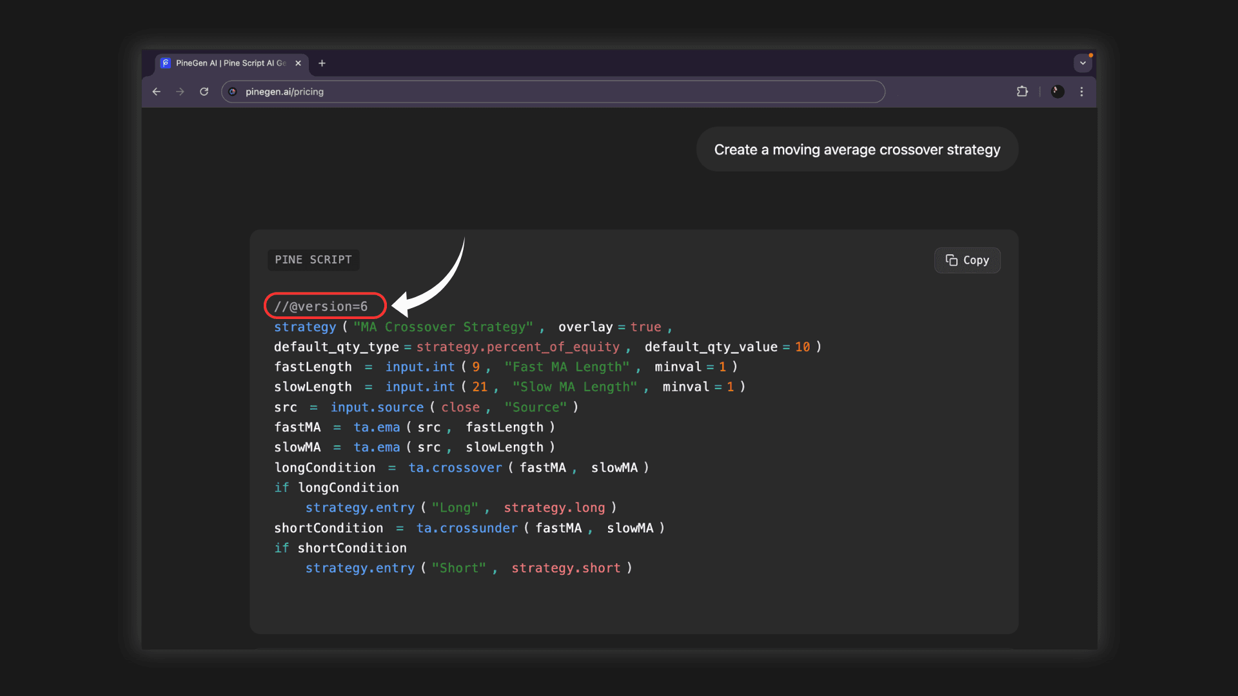This screenshot has width=1238, height=696.
Task: Copy the Pine Script code
Action: tap(967, 260)
